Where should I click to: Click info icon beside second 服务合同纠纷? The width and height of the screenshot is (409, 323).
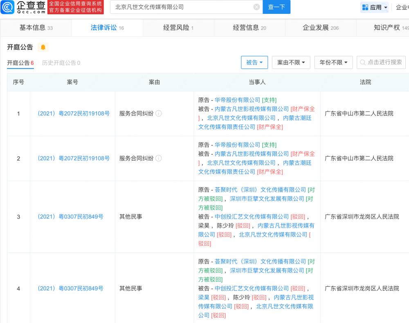point(159,158)
